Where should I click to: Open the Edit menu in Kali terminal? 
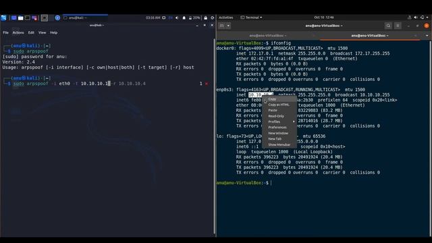(31, 32)
